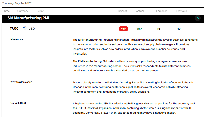The image size is (204, 117).
Task: Click the US flag icon beside USD
Action: tap(25, 28)
